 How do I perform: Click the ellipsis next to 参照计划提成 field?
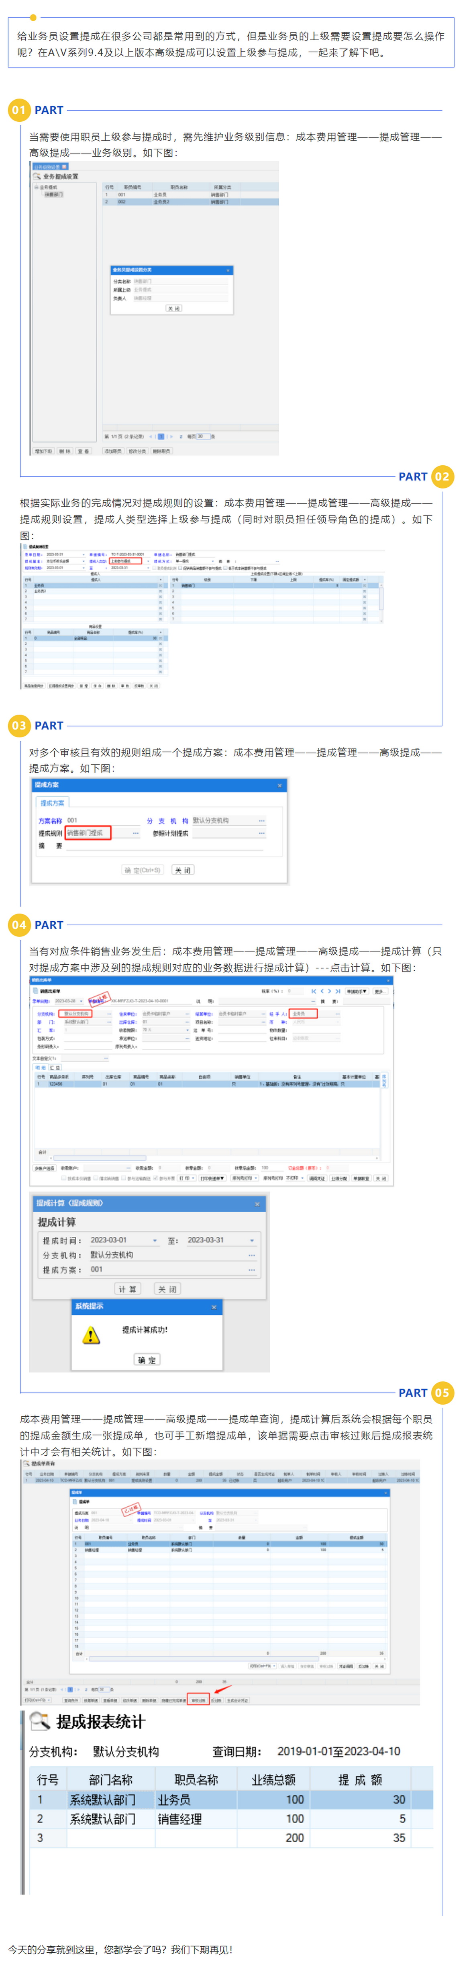pos(262,833)
